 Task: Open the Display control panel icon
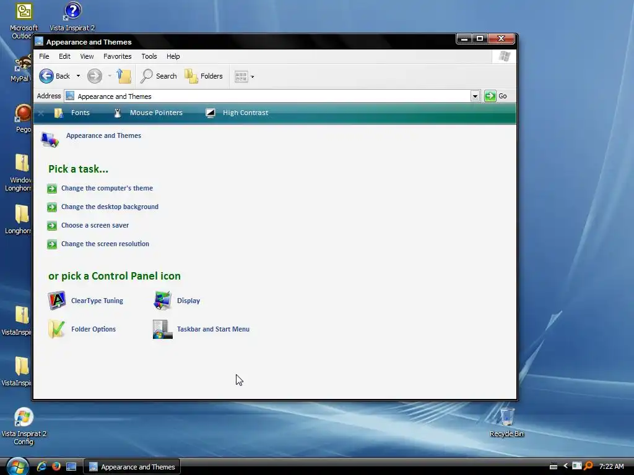click(x=163, y=301)
